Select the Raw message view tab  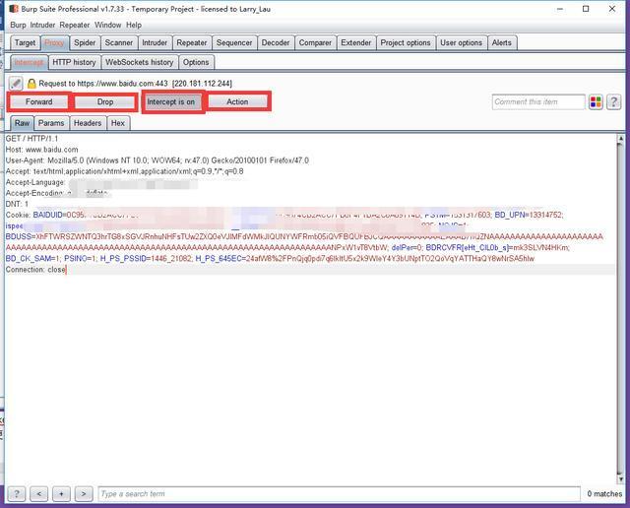click(x=23, y=123)
